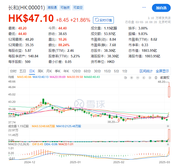Screen dimensions: 172x166
Task: Click the tall red volume bar
Action: 169,136
